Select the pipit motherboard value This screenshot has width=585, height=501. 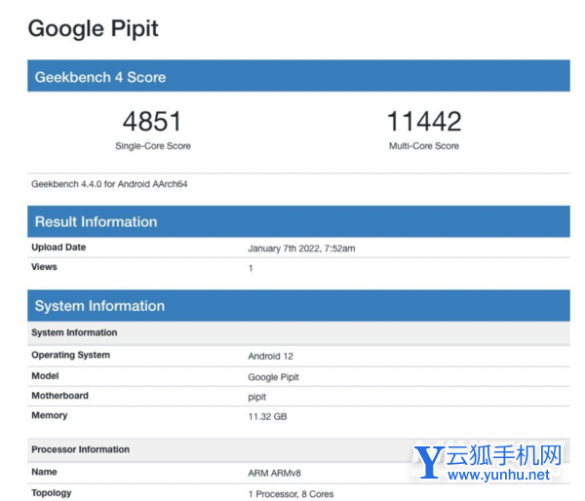[x=257, y=397]
